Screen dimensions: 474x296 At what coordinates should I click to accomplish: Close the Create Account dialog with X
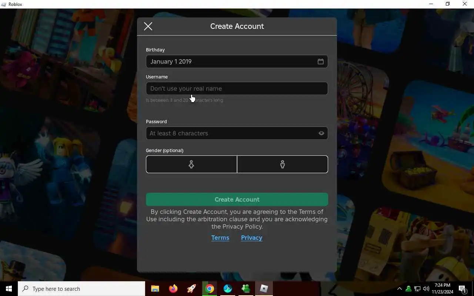click(x=148, y=26)
